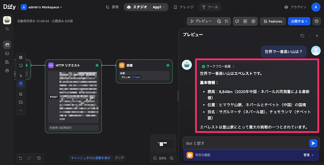This screenshot has width=324, height=165.
Task: Add a note using the sticky note icon
Action: [x=21, y=65]
